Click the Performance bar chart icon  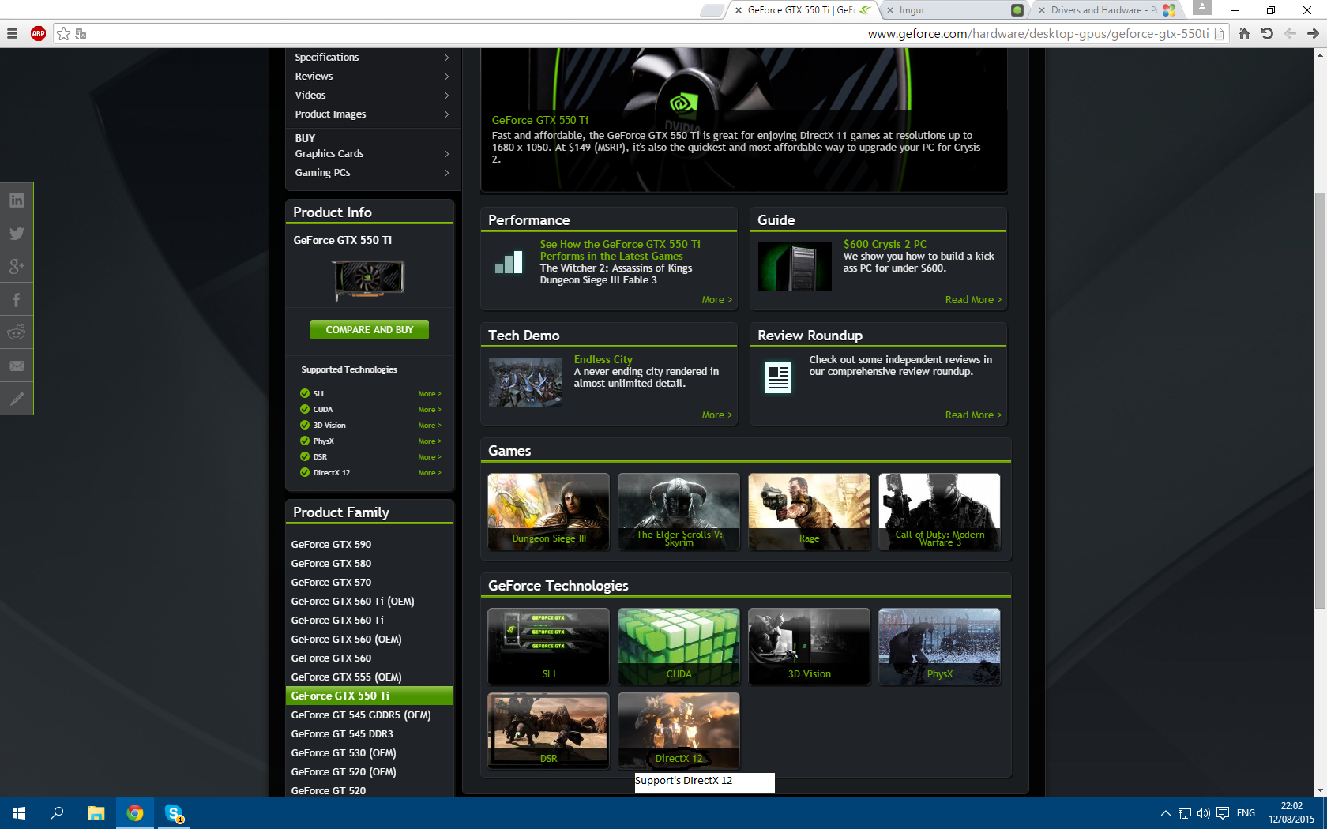point(509,262)
